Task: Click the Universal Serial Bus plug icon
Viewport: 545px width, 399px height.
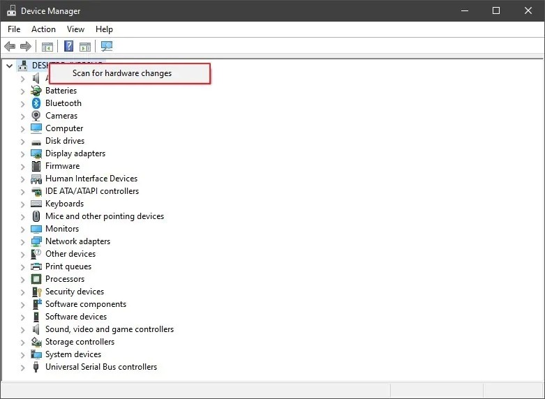Action: pos(36,367)
